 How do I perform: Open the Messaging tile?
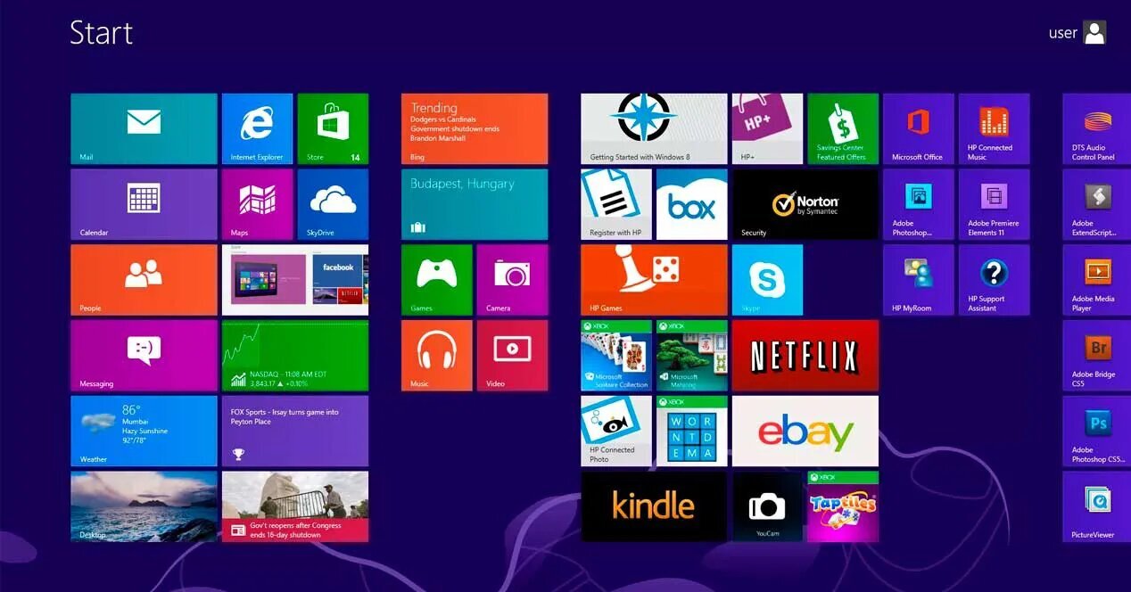pyautogui.click(x=144, y=356)
